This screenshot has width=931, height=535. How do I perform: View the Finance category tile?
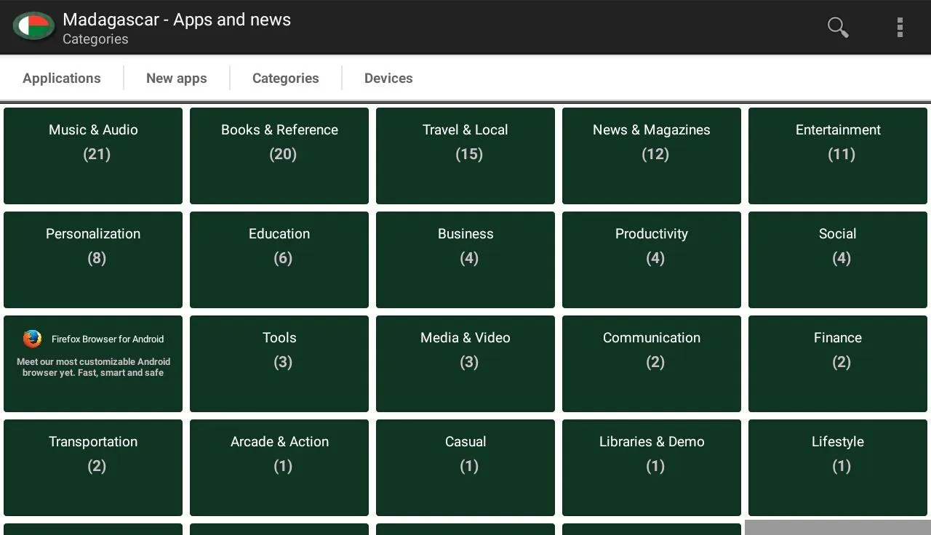(x=838, y=363)
